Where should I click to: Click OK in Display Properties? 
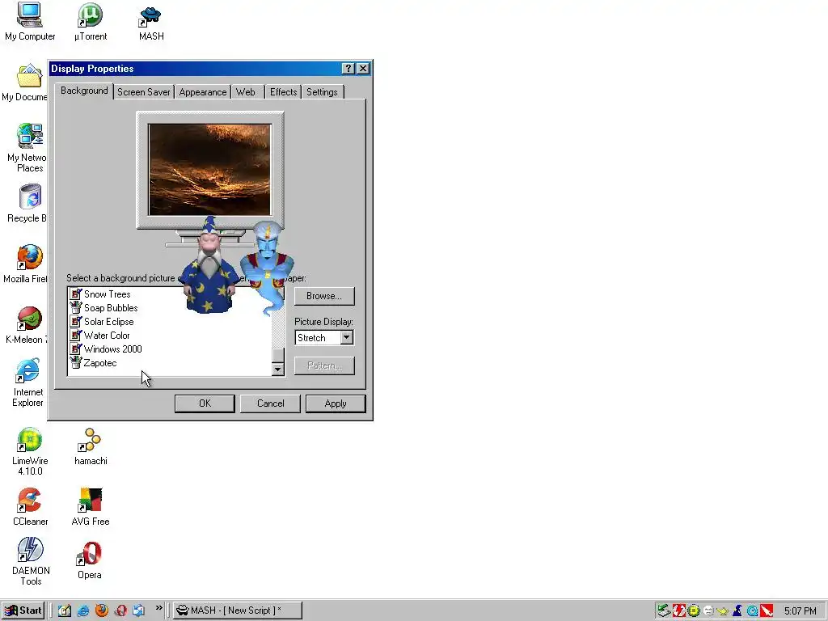tap(205, 403)
